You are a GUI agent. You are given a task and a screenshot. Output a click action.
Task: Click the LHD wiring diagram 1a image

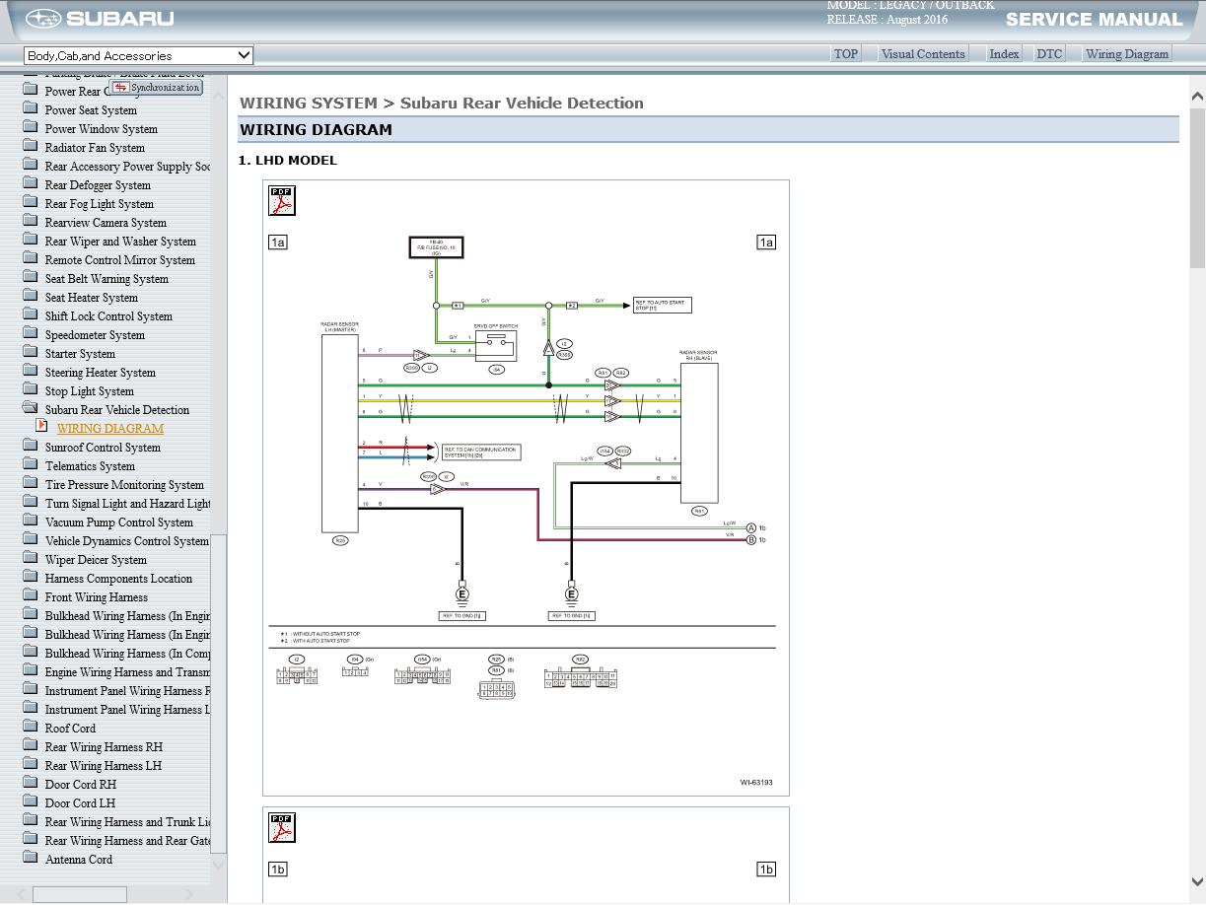[526, 488]
